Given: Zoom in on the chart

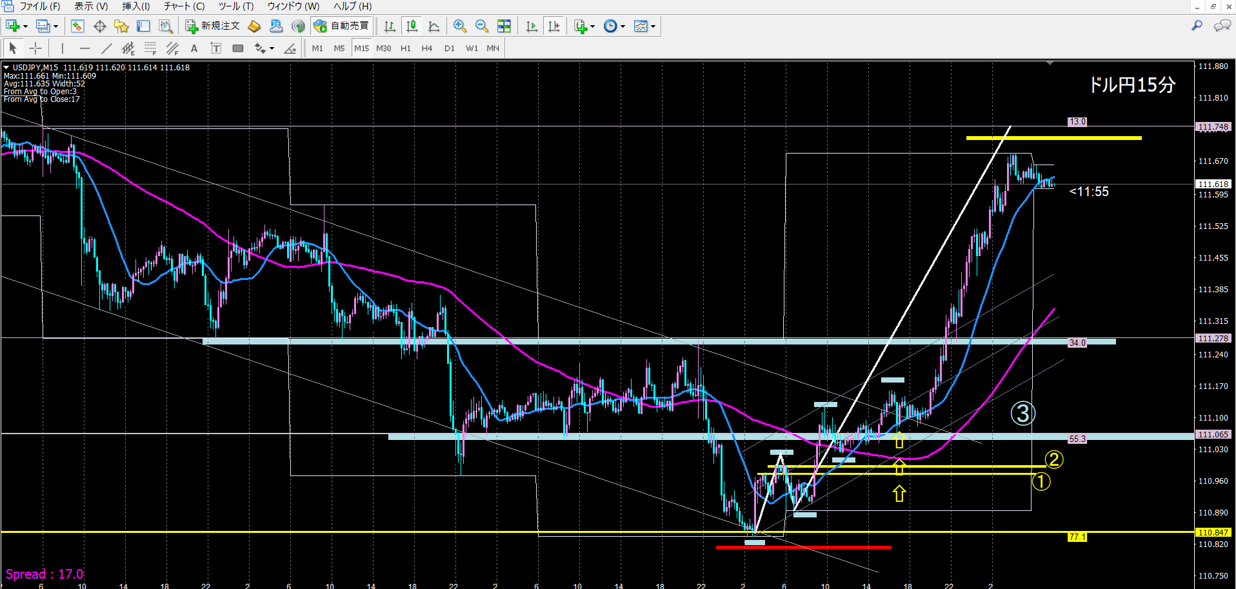Looking at the screenshot, I should point(460,26).
